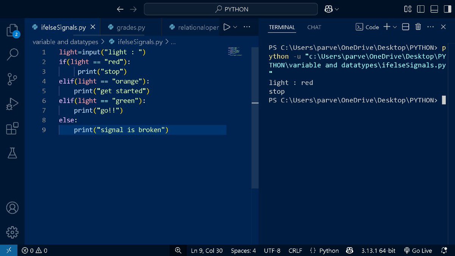This screenshot has width=455, height=256.
Task: Open the Code terminal profile selector
Action: [367, 27]
